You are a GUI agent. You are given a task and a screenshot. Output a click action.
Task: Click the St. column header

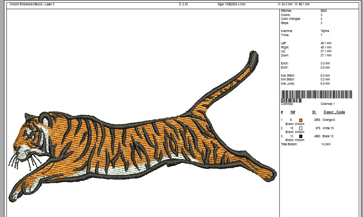tap(314, 112)
